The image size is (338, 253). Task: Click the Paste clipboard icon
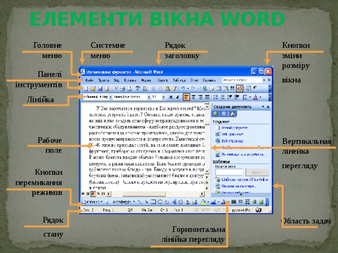(x=167, y=88)
